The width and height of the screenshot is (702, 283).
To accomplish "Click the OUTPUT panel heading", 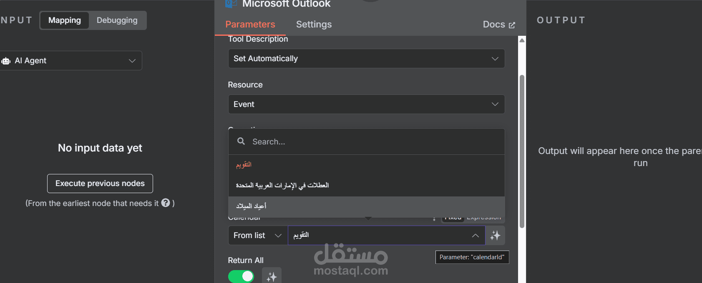I will [x=561, y=20].
